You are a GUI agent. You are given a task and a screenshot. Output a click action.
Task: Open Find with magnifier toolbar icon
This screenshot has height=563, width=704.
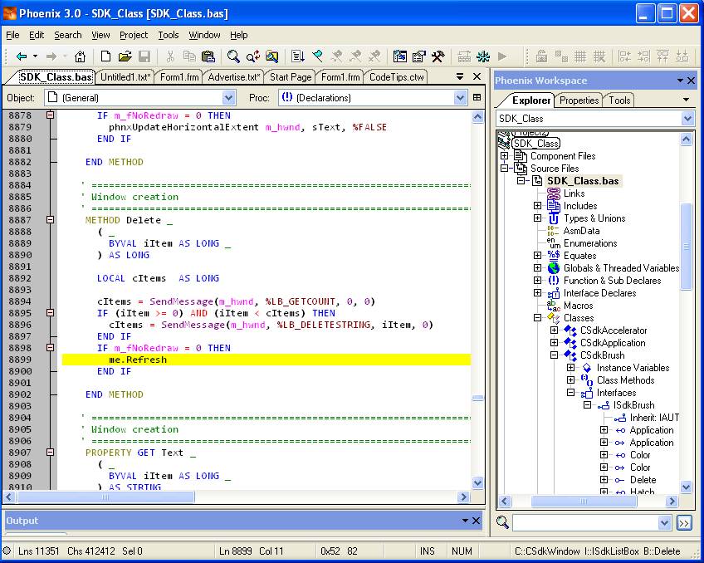[233, 56]
